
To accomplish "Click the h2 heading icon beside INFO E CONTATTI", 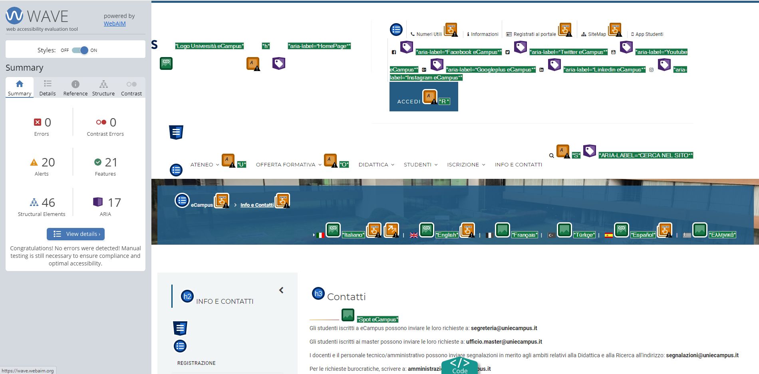I will (x=187, y=296).
